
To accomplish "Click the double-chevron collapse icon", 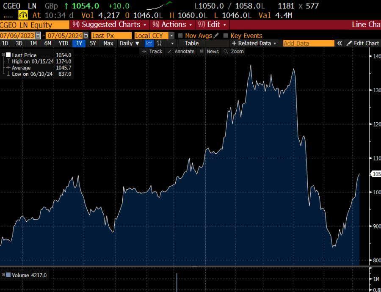I will [340, 43].
